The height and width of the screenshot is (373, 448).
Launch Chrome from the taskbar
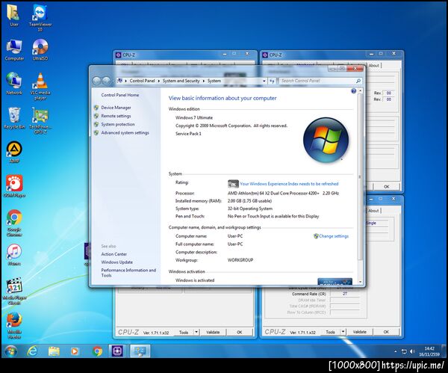click(97, 351)
